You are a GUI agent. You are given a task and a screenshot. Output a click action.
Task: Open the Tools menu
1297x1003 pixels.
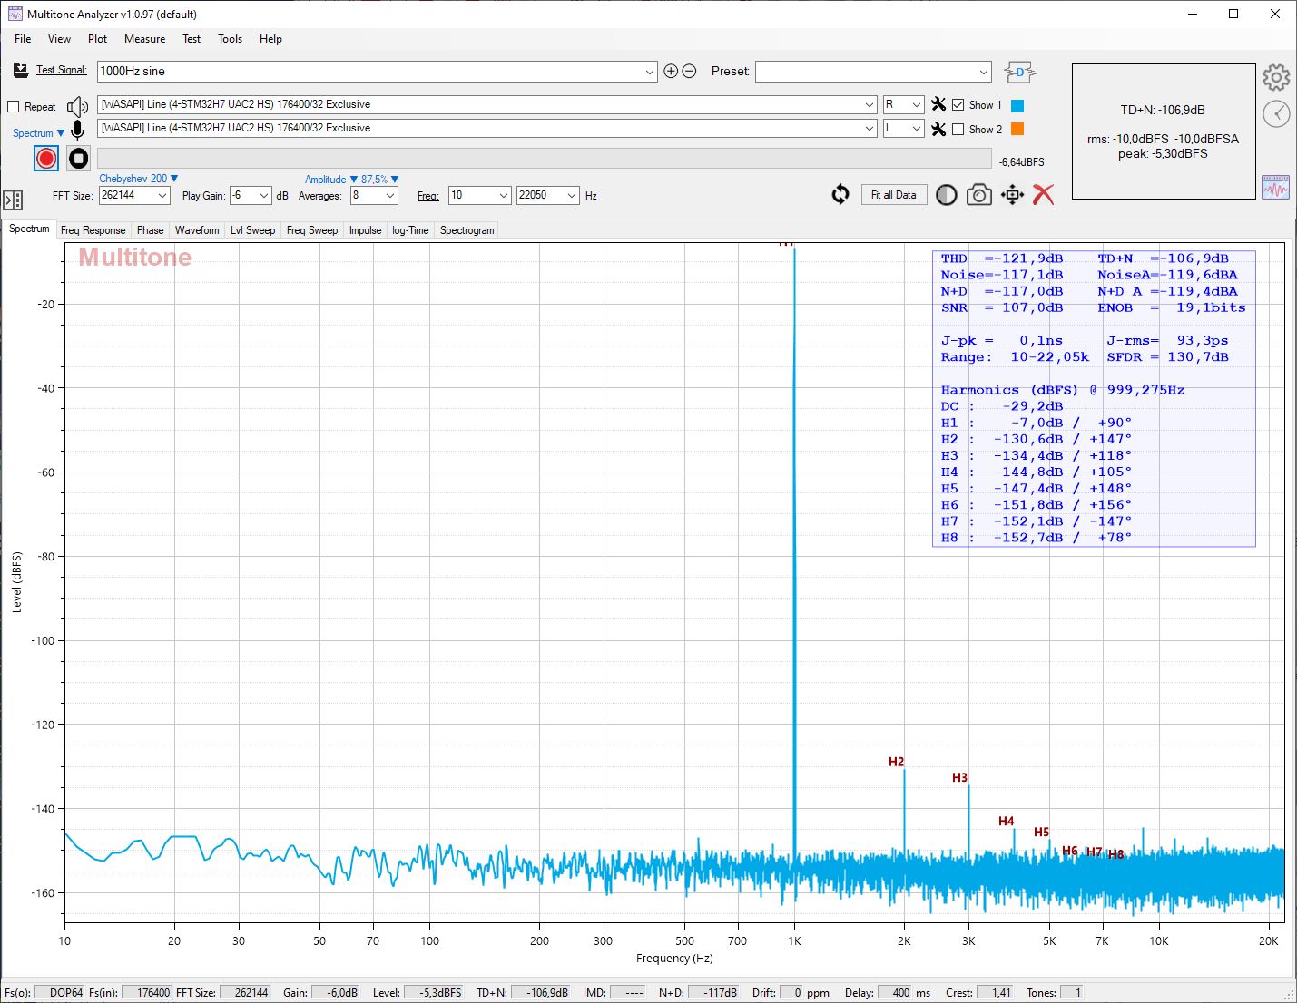pyautogui.click(x=230, y=39)
